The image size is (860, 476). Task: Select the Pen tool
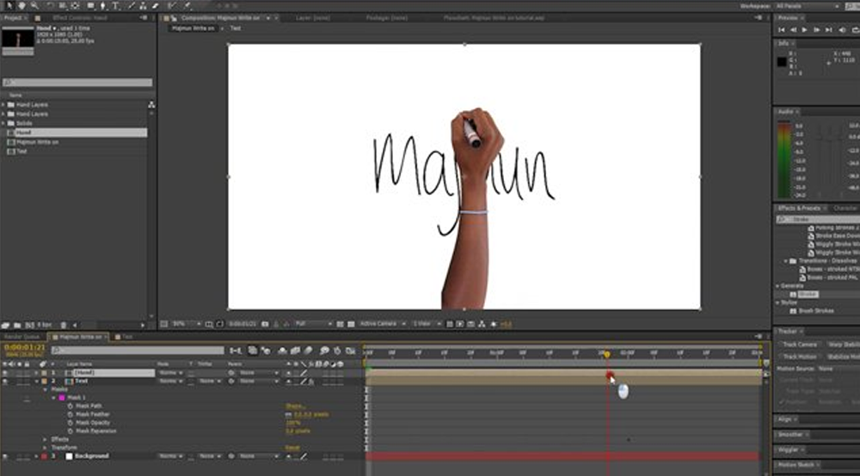(102, 5)
